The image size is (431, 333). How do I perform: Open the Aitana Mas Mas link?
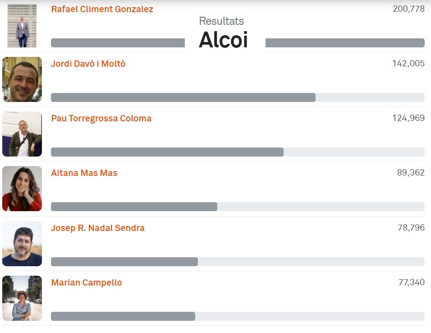[x=84, y=173]
